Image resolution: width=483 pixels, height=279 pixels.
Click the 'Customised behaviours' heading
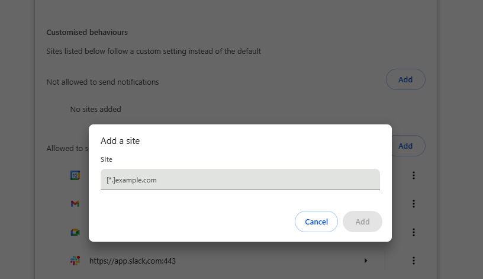click(x=87, y=33)
